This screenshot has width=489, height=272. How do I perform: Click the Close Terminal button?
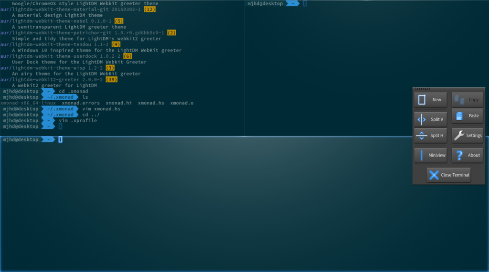click(x=448, y=175)
